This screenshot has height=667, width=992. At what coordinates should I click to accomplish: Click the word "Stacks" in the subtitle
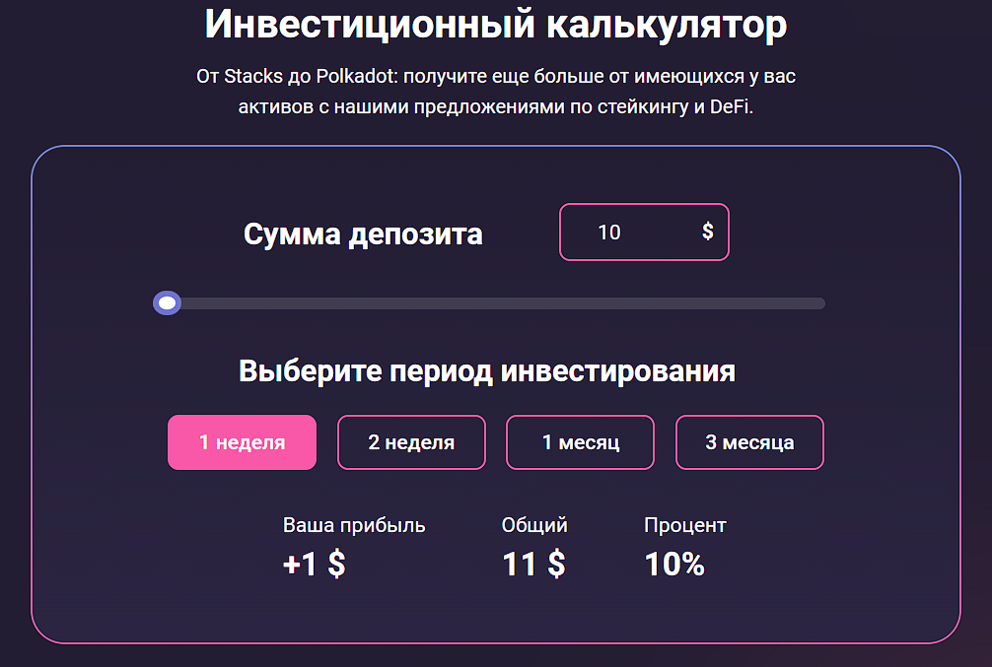253,77
